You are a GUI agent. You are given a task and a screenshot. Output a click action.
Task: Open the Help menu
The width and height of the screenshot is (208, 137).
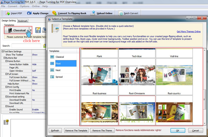[x=45, y=6]
